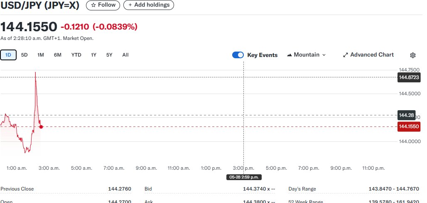Click the -0.1210 price change figure

point(75,27)
